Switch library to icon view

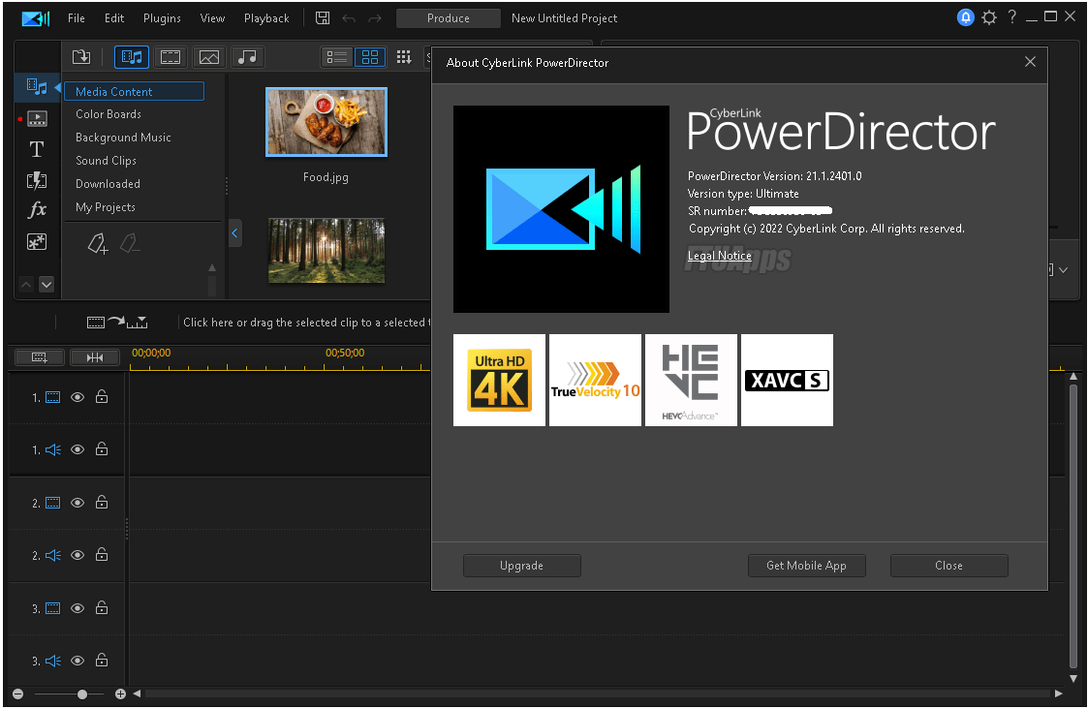tap(370, 57)
